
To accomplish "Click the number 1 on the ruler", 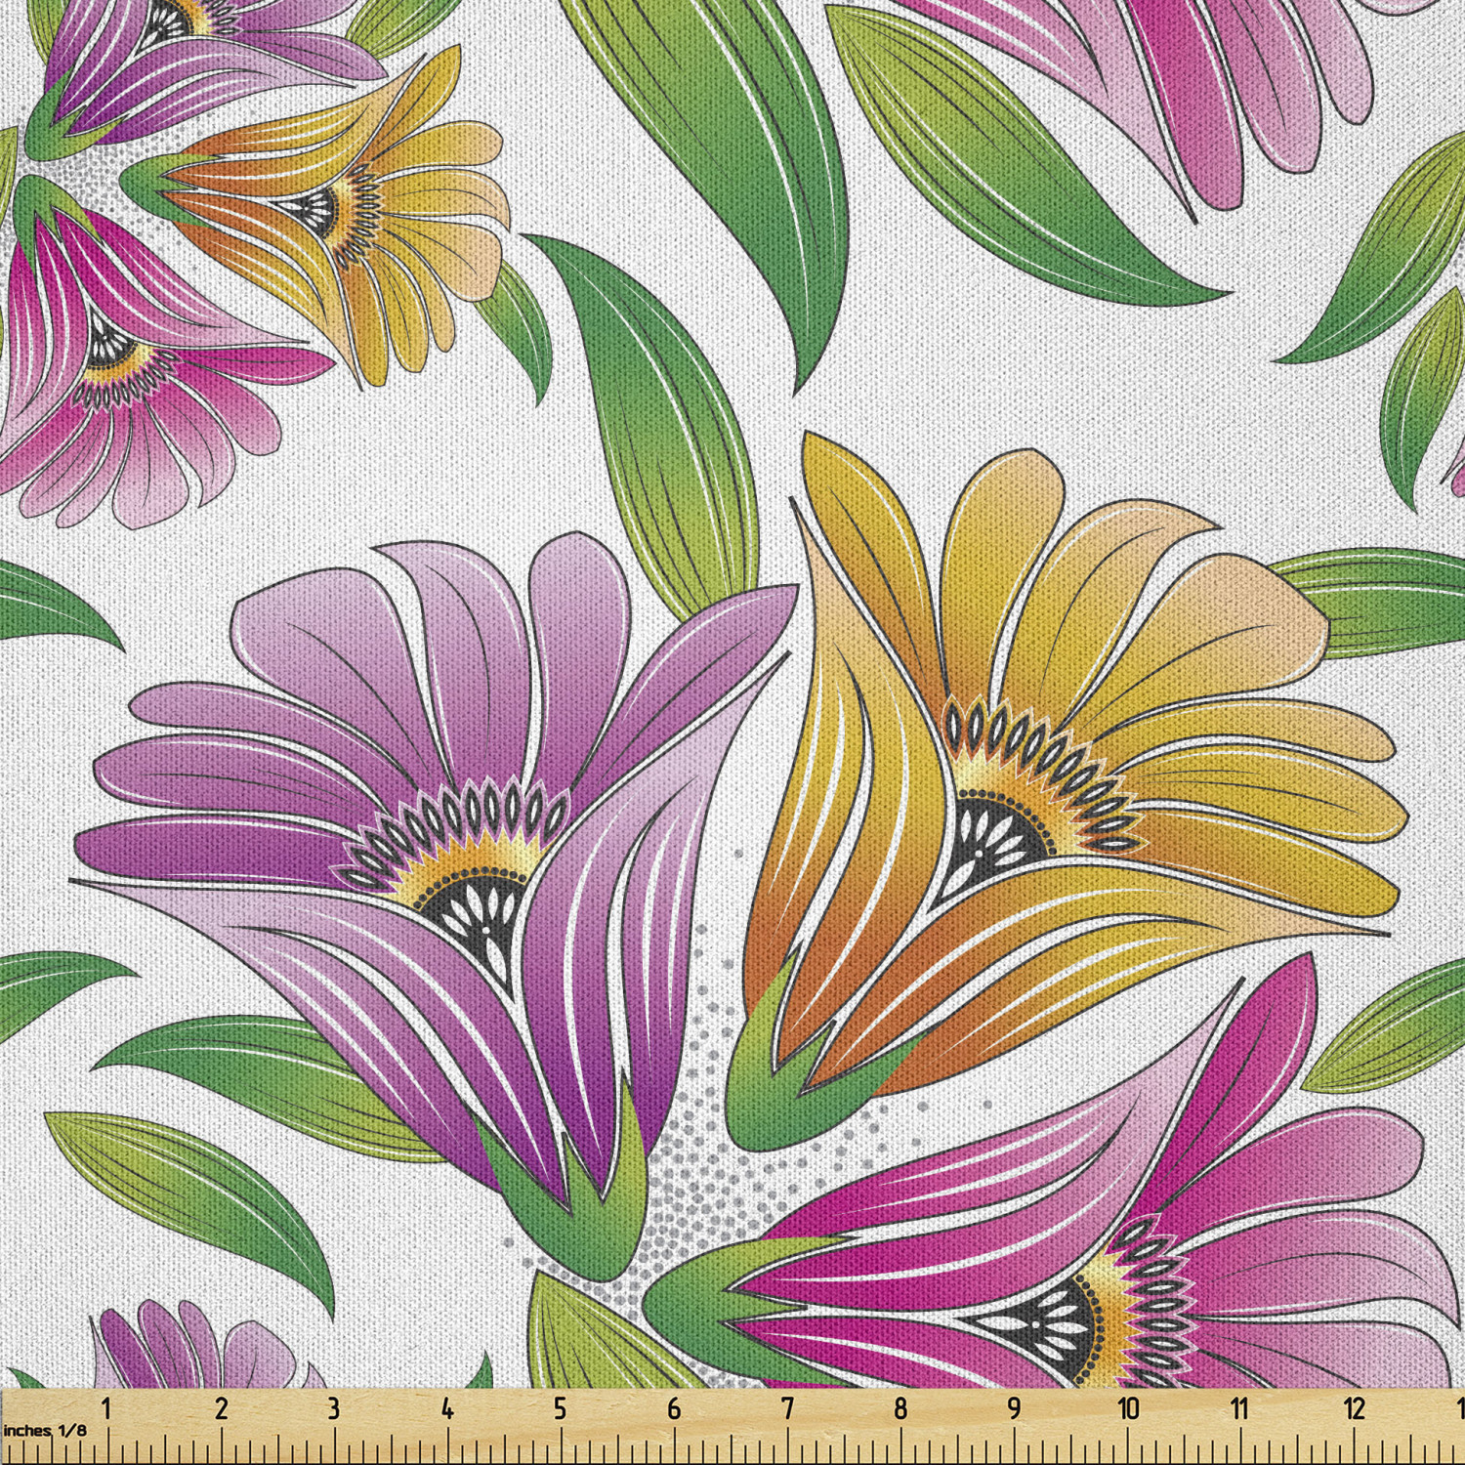I will coord(105,1408).
